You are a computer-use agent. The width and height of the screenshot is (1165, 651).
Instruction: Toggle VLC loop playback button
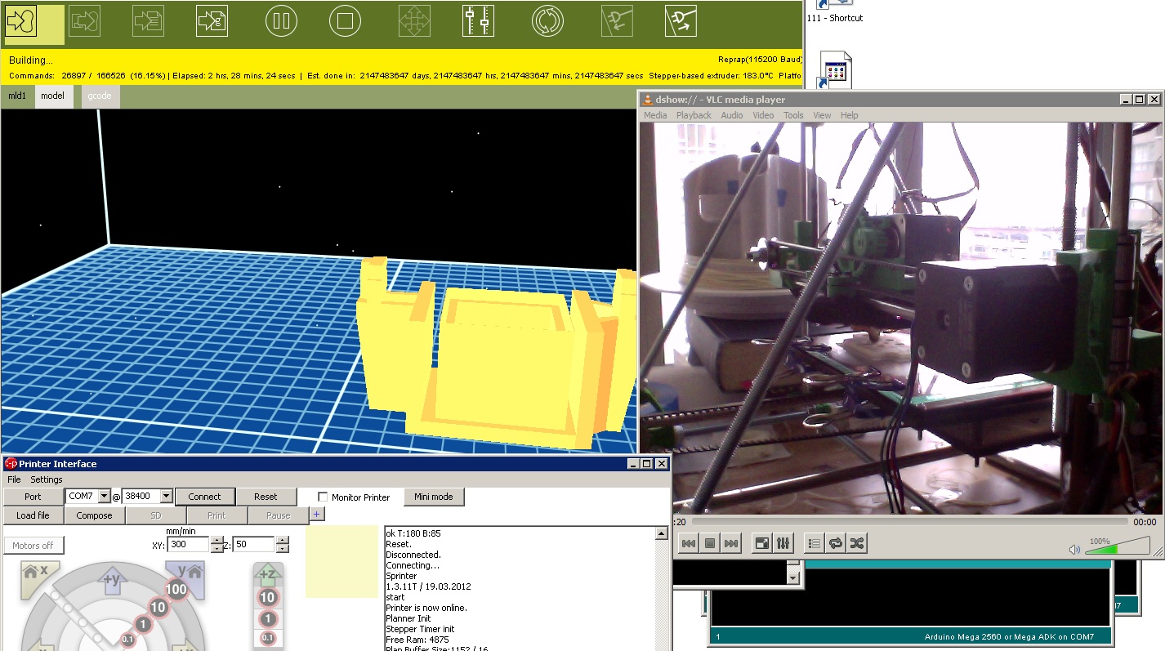pos(835,543)
